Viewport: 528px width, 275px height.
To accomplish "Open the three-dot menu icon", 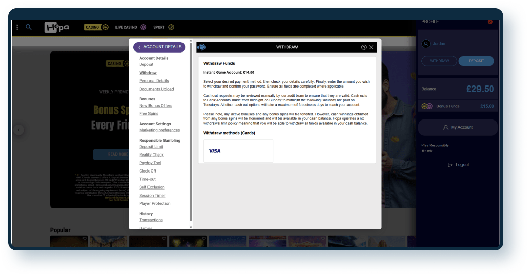I will pos(17,27).
